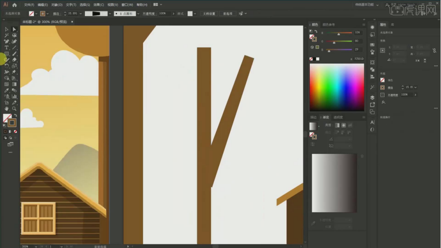The height and width of the screenshot is (248, 441).
Task: Choose the Hand pan tool
Action: [x=6, y=109]
